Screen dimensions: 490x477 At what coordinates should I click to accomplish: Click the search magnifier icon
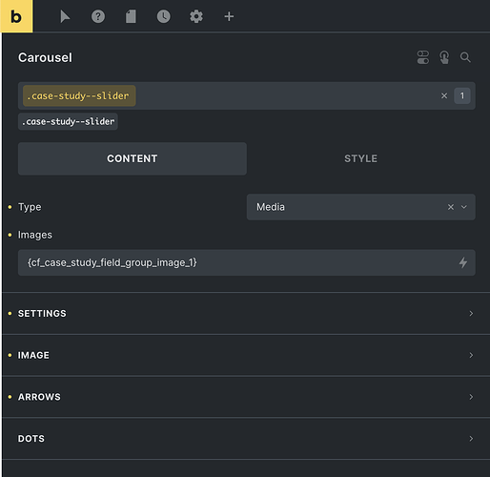point(465,57)
